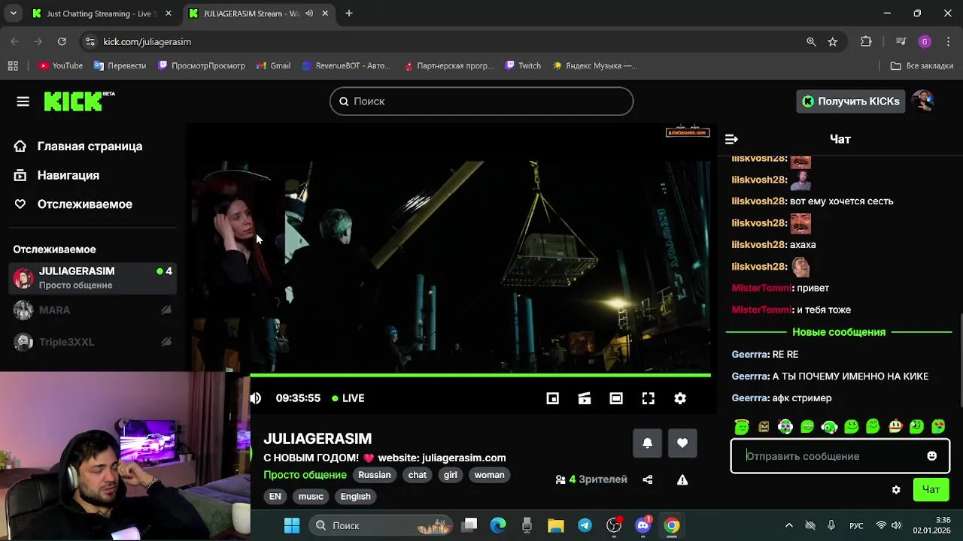
Task: Click the JULIAGERASIM channel name heading
Action: [x=317, y=439]
